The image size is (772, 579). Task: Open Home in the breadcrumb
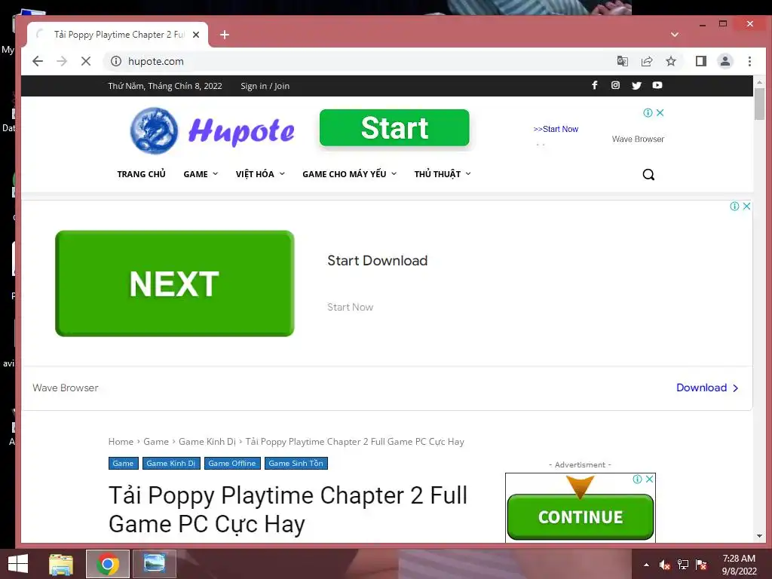pos(121,442)
